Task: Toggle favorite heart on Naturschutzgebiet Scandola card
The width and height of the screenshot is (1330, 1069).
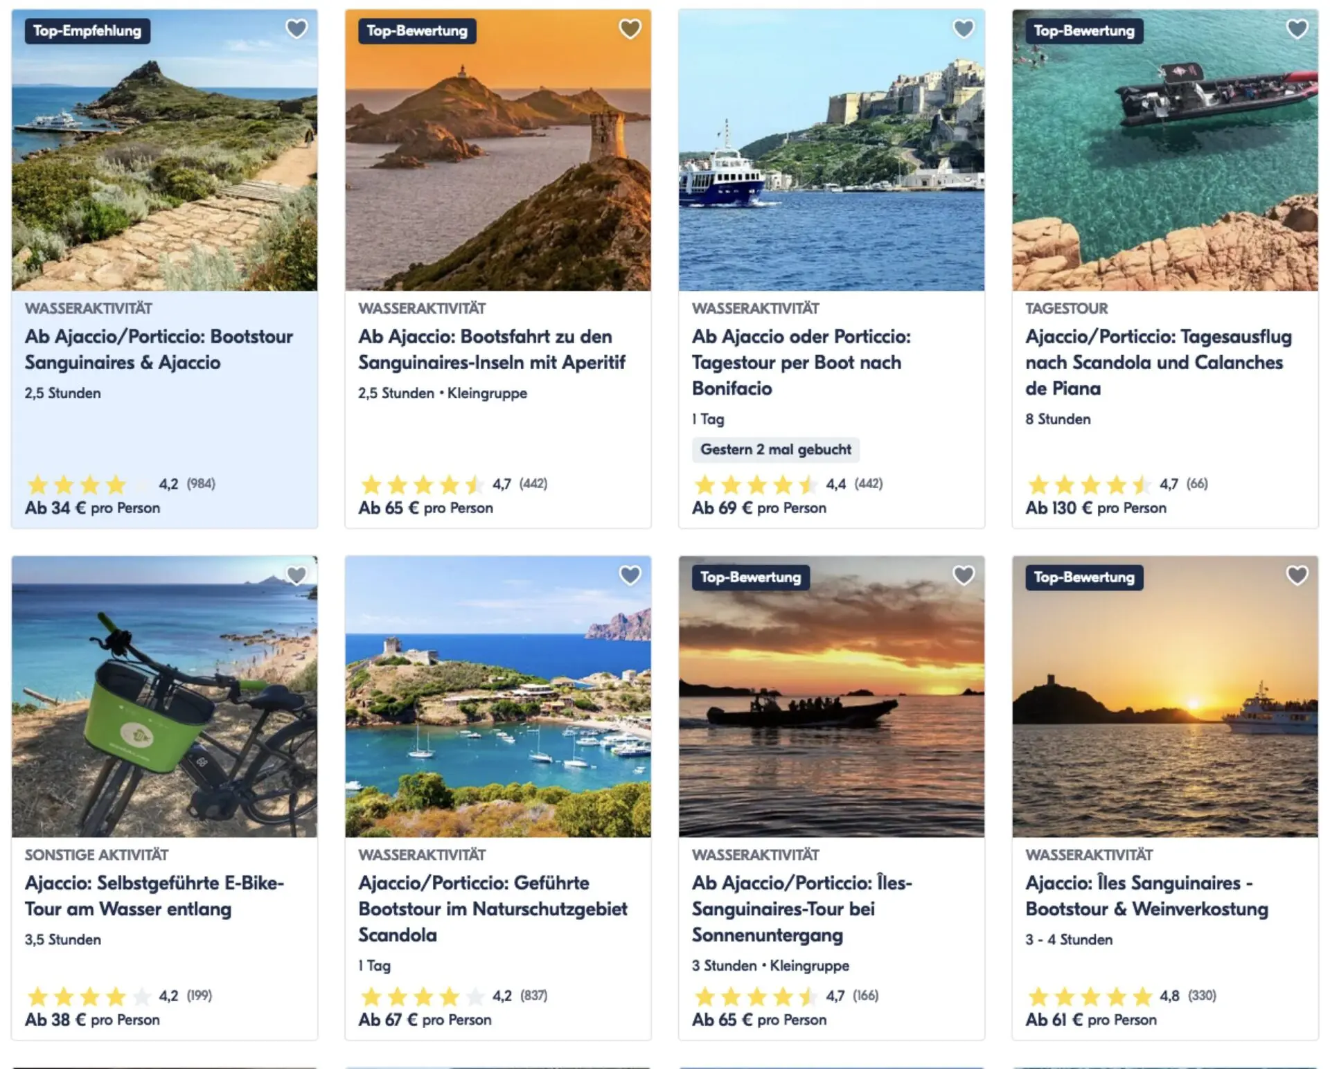Action: (x=630, y=575)
